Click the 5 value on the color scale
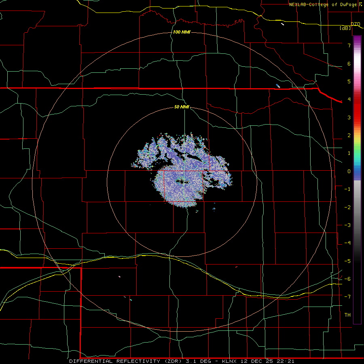 tap(349, 81)
